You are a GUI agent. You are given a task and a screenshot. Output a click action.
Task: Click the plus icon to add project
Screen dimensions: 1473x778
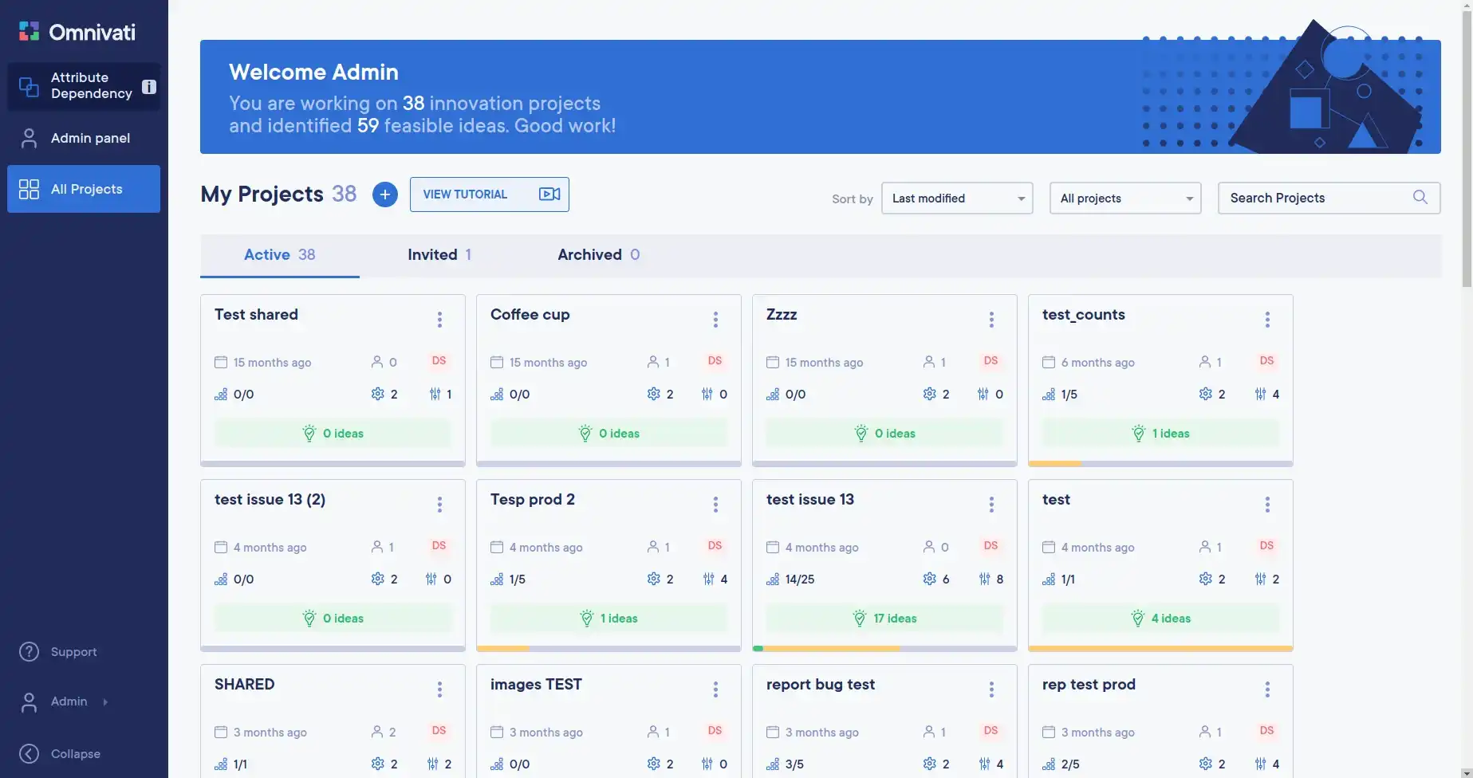point(385,194)
